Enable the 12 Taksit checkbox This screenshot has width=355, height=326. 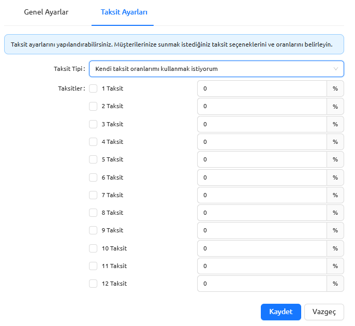point(93,284)
